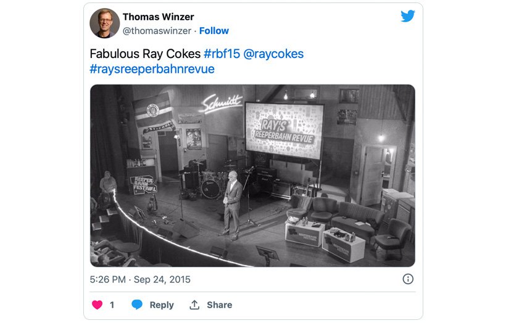Open the #raysreeperbahnrevue hashtag link
The width and height of the screenshot is (506, 323).
152,69
